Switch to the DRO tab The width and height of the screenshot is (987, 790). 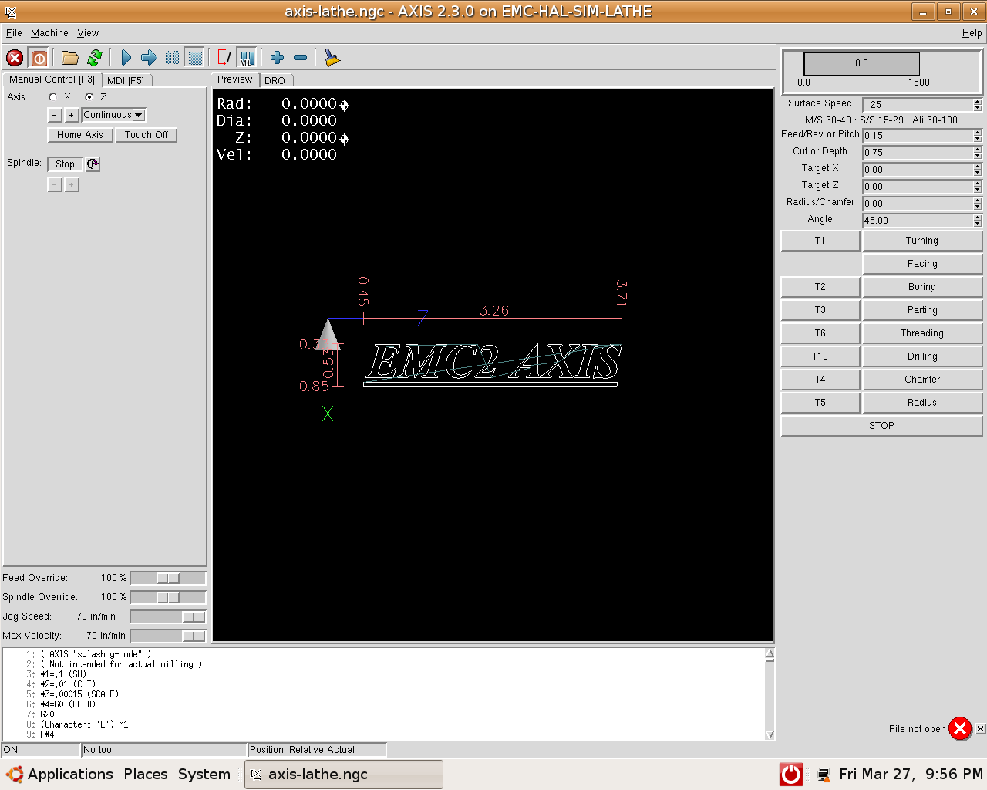[275, 80]
